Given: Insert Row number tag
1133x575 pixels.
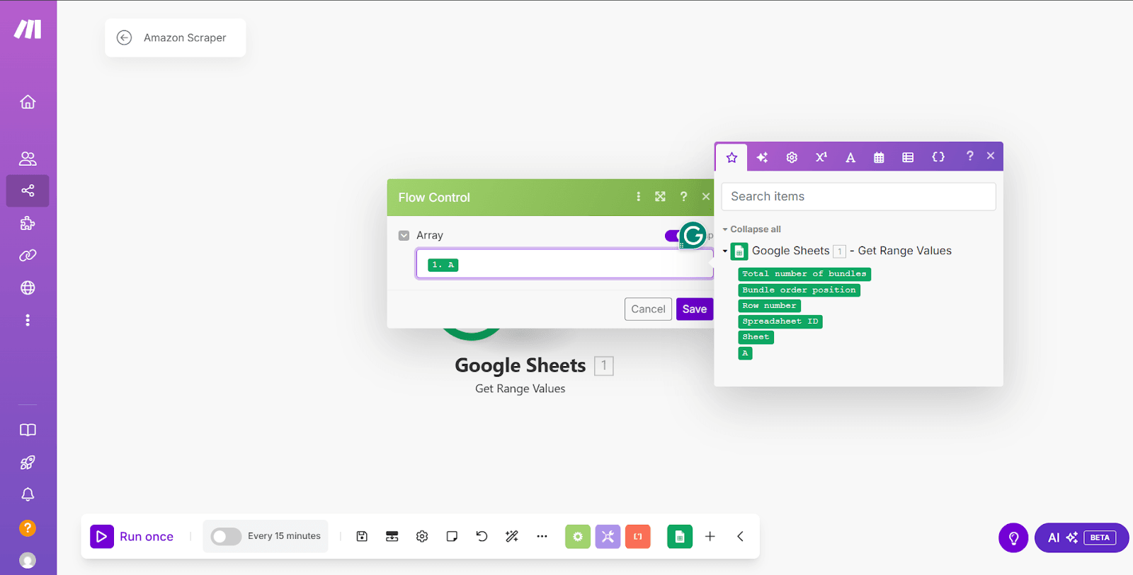Looking at the screenshot, I should click(x=769, y=306).
